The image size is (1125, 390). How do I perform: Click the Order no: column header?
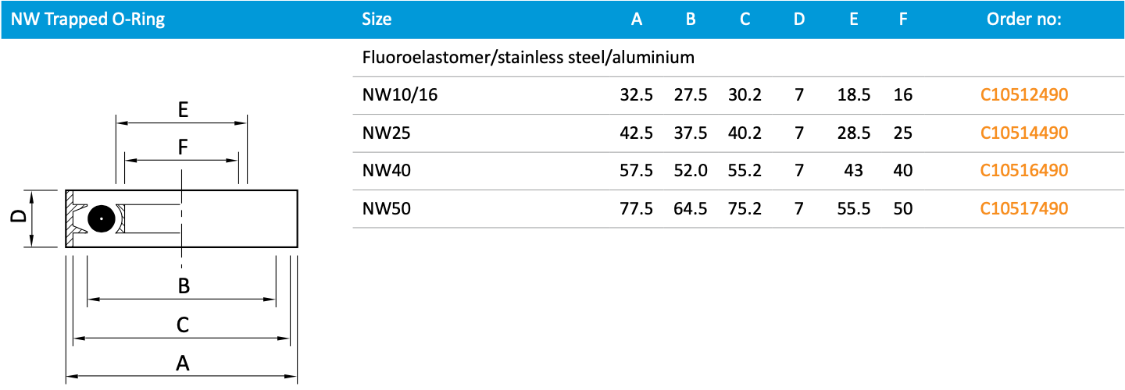[1023, 19]
